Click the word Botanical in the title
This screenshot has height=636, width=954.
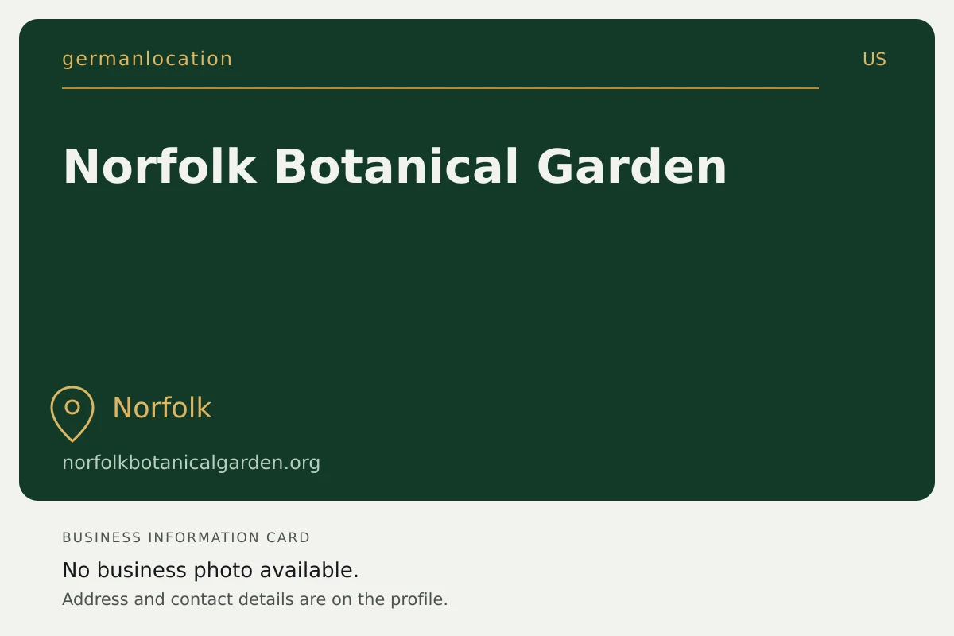point(396,167)
